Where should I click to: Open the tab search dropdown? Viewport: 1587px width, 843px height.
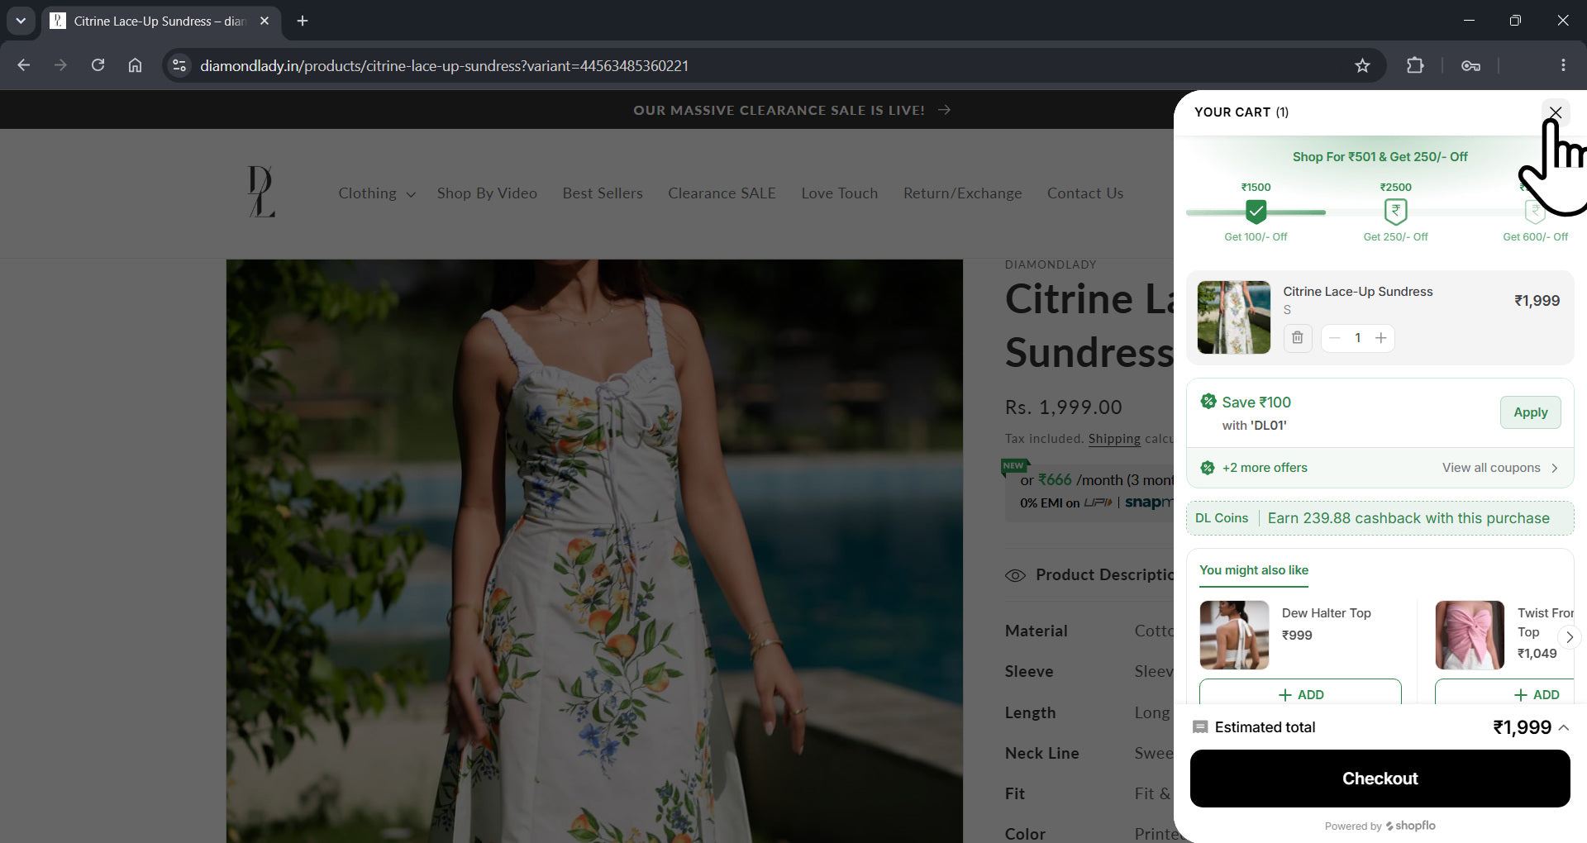coord(21,21)
